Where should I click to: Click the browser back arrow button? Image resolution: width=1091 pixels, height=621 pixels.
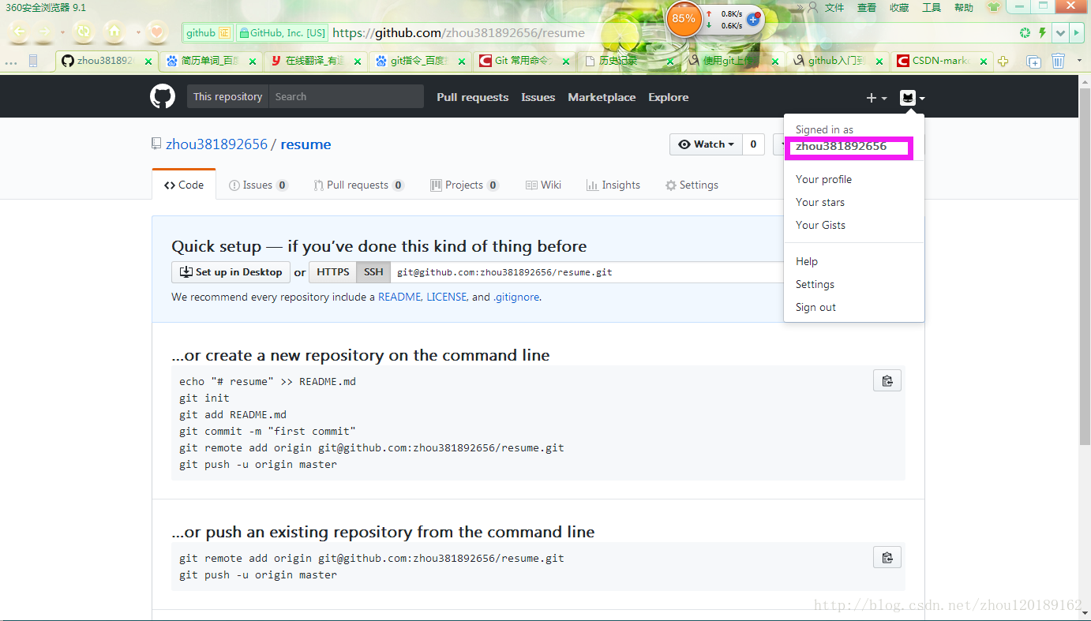pos(19,32)
